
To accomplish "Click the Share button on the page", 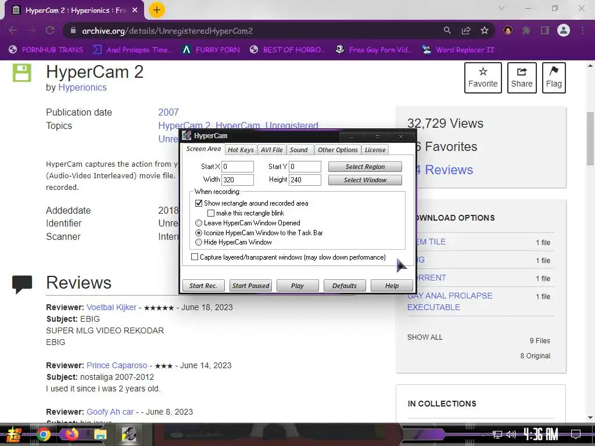I will click(x=522, y=78).
